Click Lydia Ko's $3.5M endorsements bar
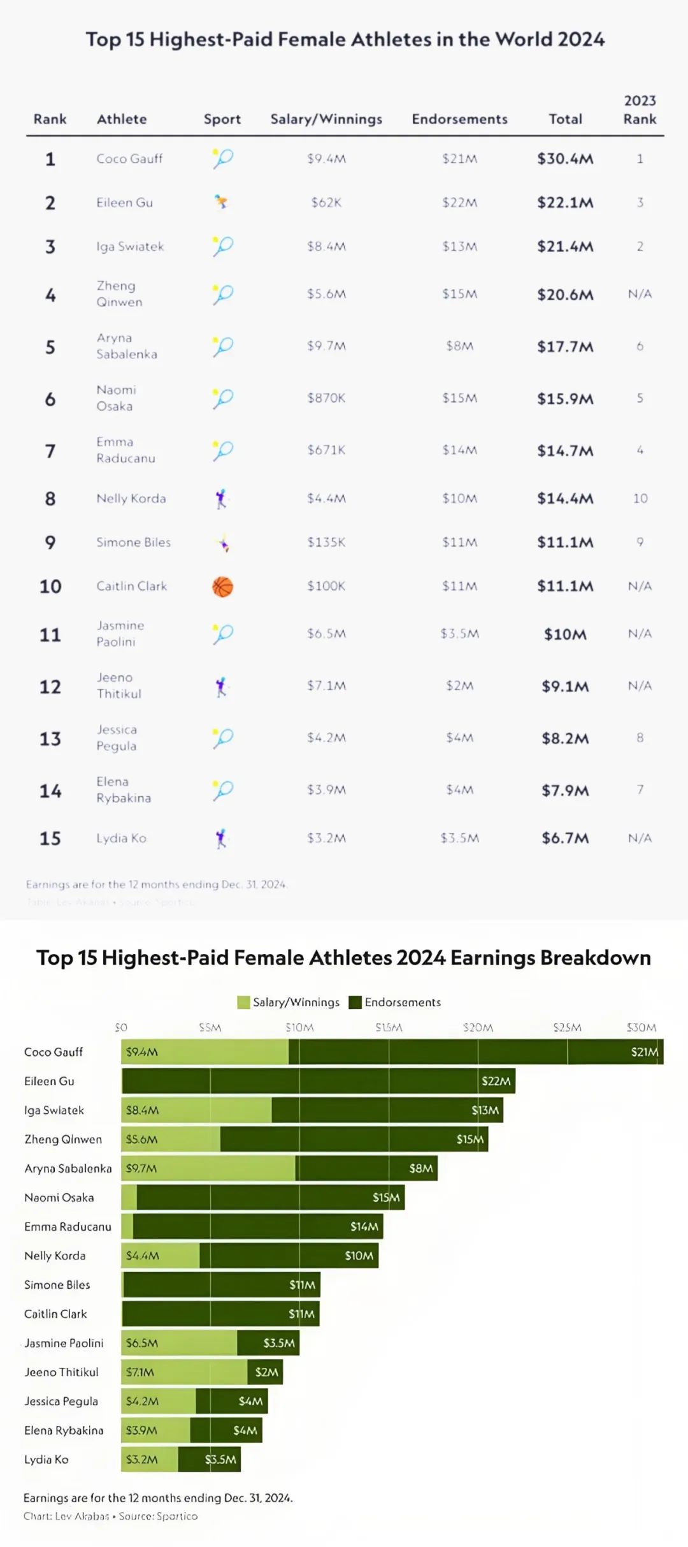Image resolution: width=688 pixels, height=1547 pixels. (x=210, y=1459)
